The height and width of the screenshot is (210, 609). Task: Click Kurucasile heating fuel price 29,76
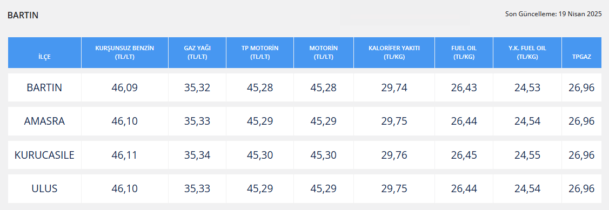click(394, 155)
